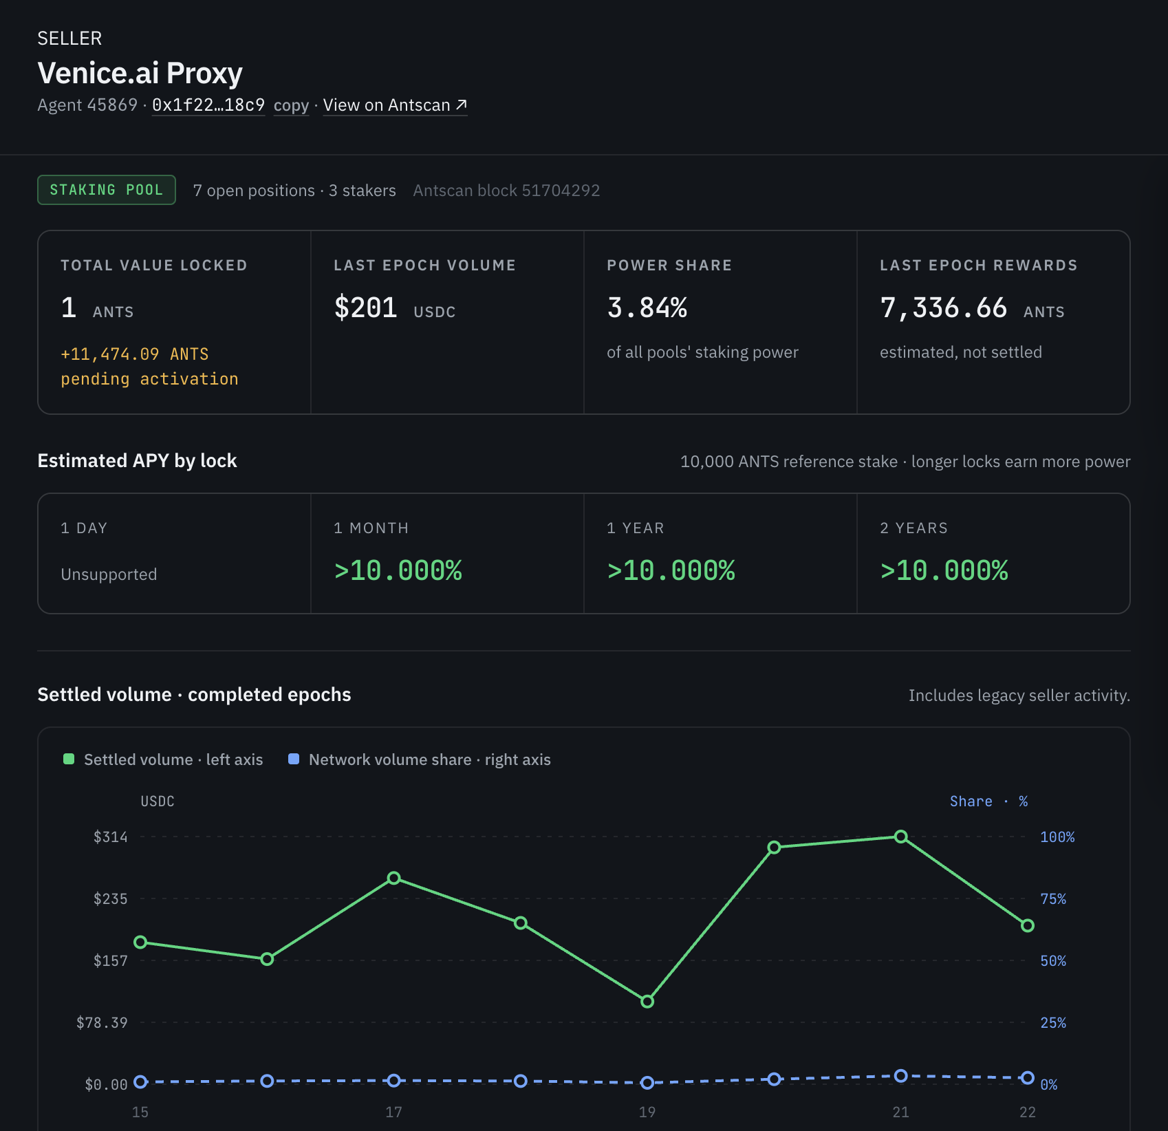The height and width of the screenshot is (1131, 1168).
Task: Click '7 open positions · 3 stakers' text
Action: pyautogui.click(x=294, y=191)
